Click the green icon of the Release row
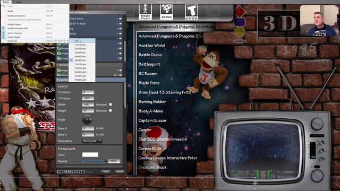The width and height of the screenshot is (340, 191). [59, 48]
